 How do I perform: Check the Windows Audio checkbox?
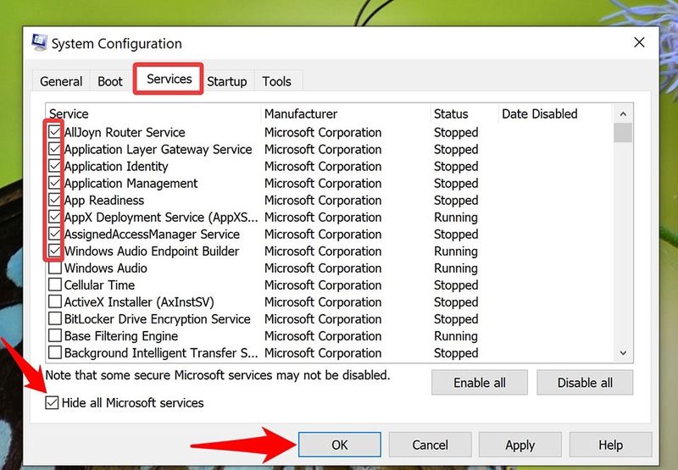coord(54,268)
